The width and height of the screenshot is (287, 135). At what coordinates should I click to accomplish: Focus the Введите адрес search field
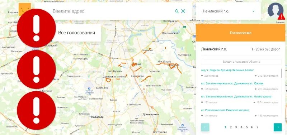(x=113, y=11)
